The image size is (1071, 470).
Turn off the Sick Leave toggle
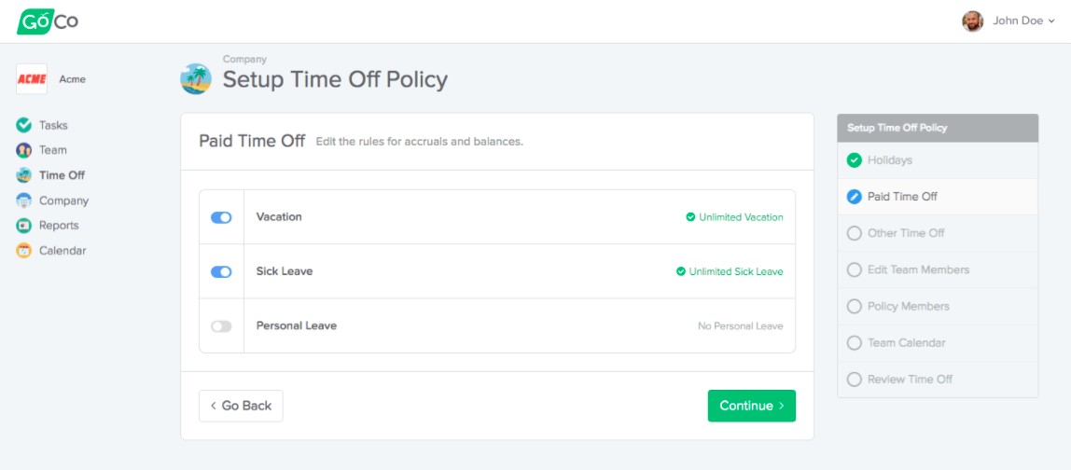coord(221,272)
